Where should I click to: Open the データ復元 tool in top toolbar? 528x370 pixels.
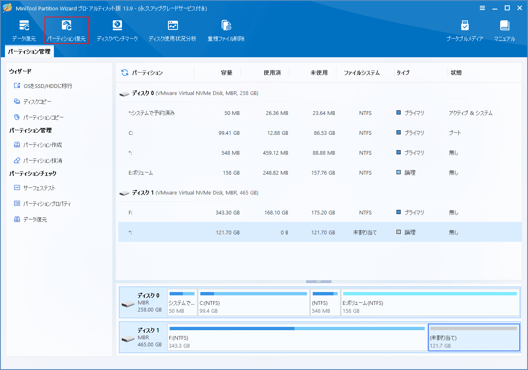click(x=24, y=31)
